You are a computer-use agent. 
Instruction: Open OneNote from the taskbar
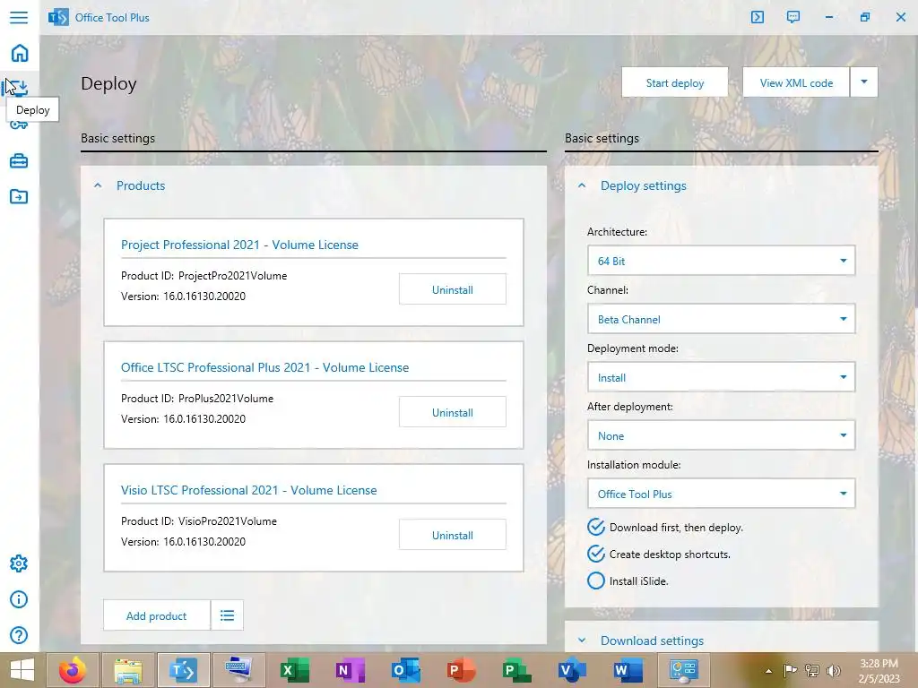(351, 670)
